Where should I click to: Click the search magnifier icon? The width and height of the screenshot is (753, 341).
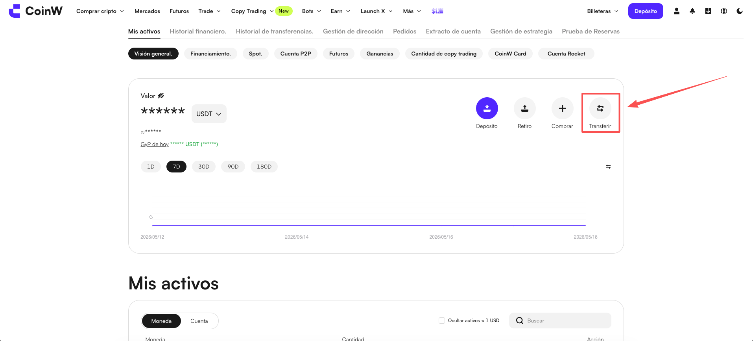520,321
